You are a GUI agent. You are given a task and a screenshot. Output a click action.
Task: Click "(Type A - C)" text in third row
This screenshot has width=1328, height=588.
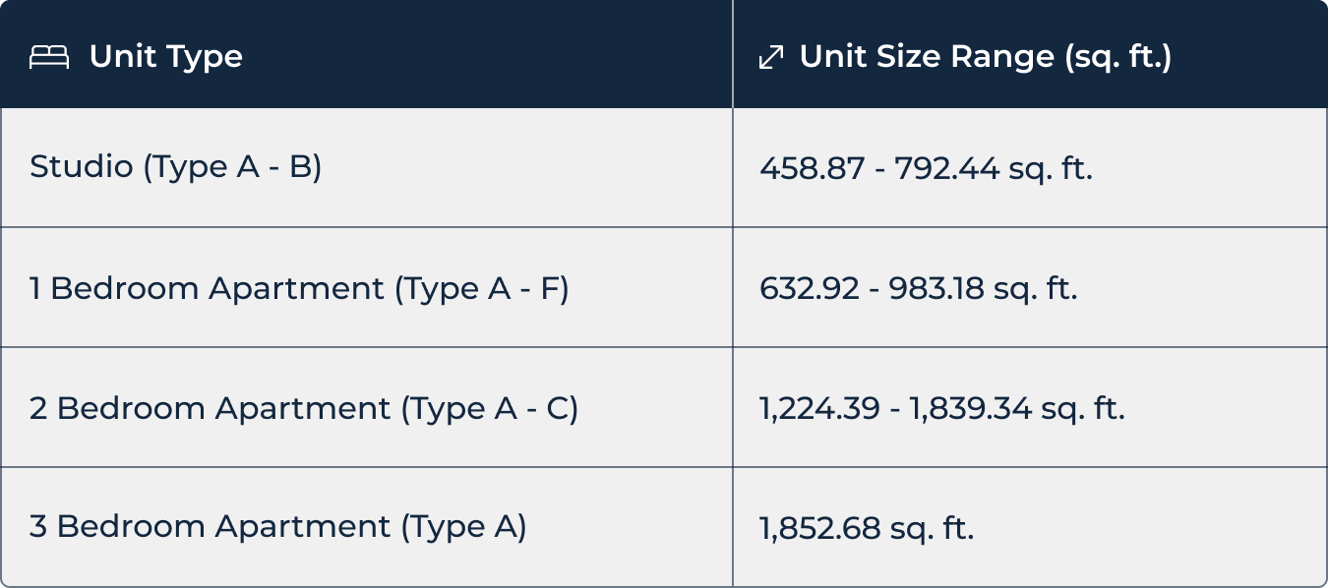[x=489, y=409]
